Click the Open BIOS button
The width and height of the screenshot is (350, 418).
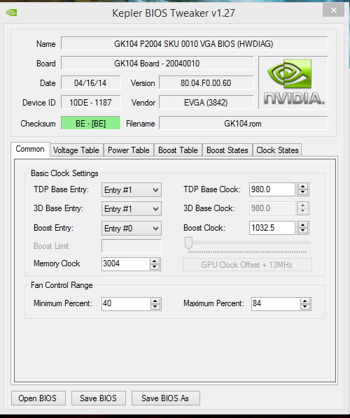click(x=38, y=398)
